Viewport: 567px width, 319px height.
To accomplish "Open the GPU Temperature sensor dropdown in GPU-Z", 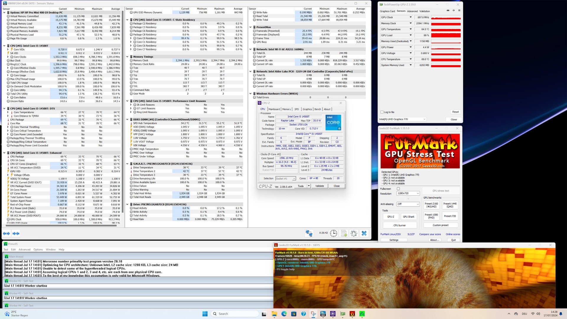I will [x=410, y=29].
